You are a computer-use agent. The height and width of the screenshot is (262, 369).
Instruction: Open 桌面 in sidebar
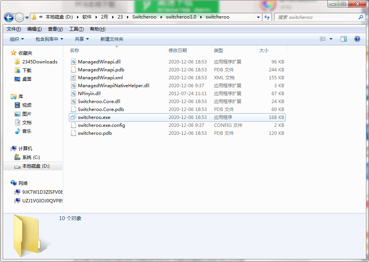tap(27, 79)
